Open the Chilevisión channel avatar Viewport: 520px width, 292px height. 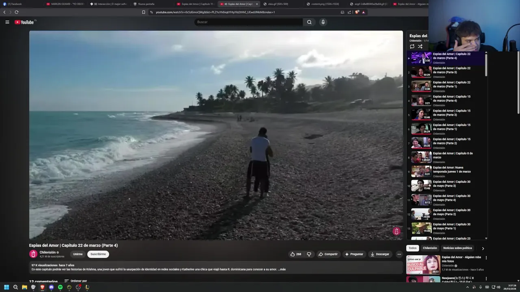(33, 254)
